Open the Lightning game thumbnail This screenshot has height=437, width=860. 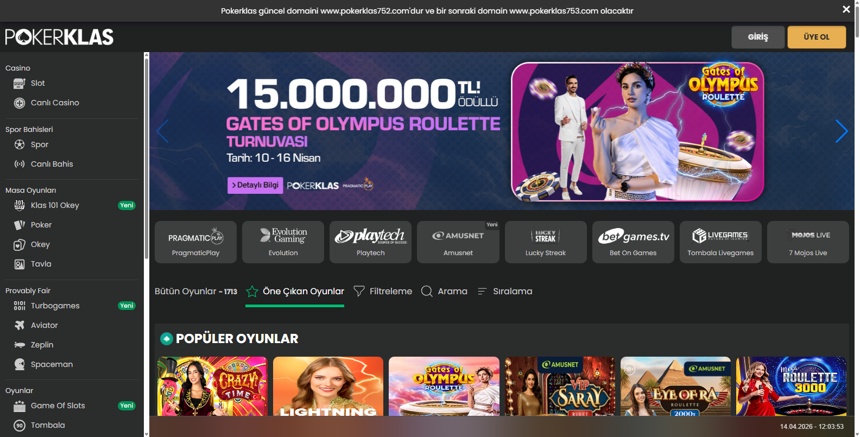point(328,386)
